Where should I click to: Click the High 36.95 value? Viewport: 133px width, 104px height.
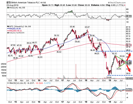(x=60, y=5)
